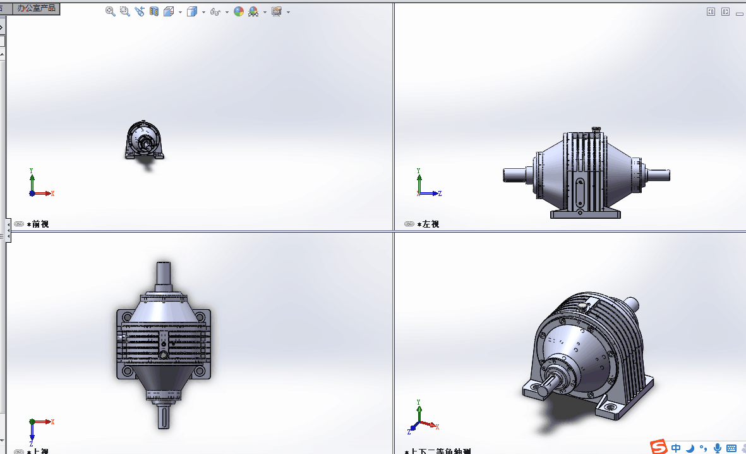Click the gearbox model in top view
Image resolution: width=746 pixels, height=454 pixels.
[163, 345]
